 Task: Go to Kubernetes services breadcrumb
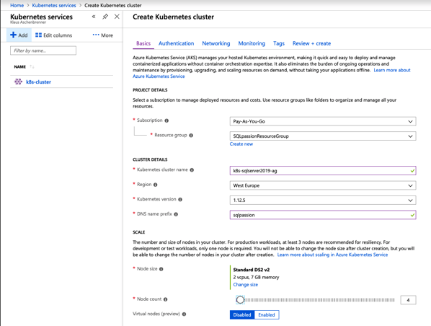(x=54, y=5)
